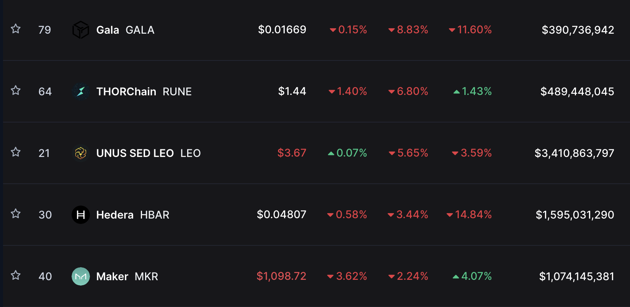Select the Maker teal logo icon

81,276
